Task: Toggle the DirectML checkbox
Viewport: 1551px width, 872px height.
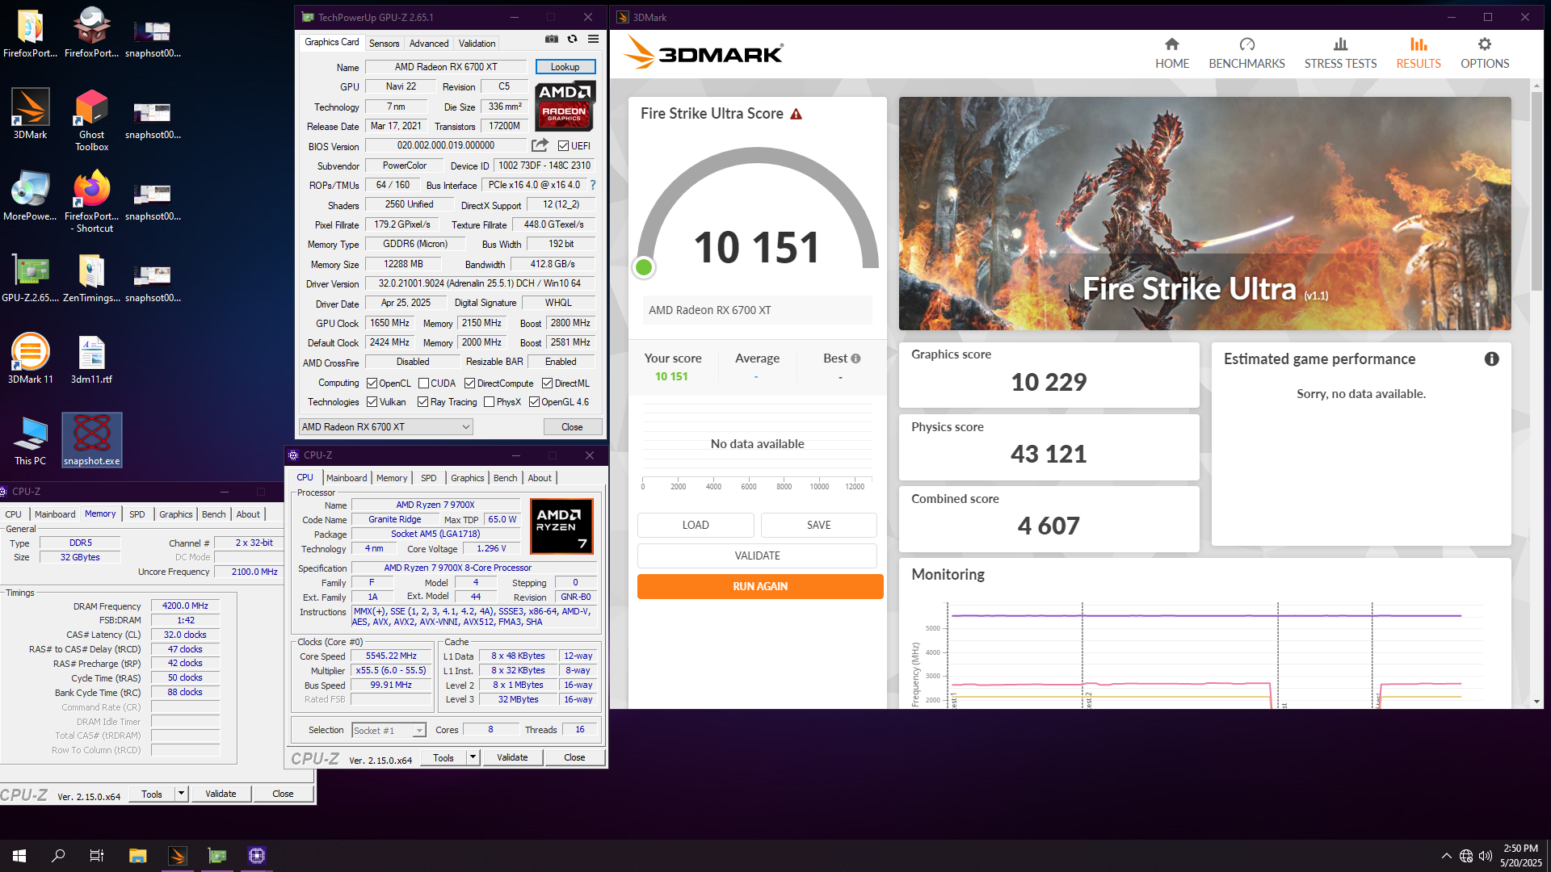Action: (547, 384)
